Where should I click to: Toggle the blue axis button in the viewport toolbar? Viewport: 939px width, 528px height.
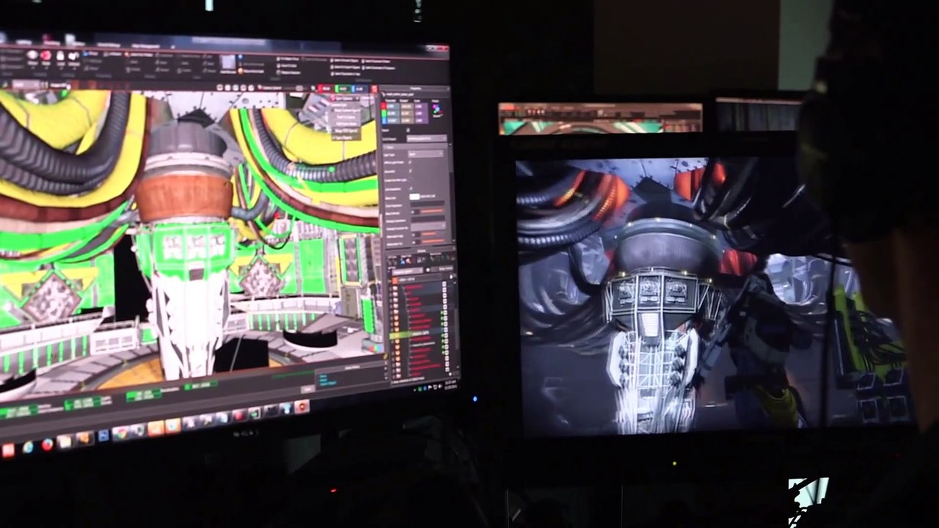pos(359,89)
